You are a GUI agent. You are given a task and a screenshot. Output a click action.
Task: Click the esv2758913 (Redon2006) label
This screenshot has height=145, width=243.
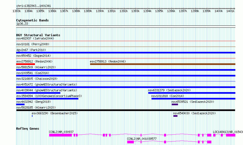(x=108, y=61)
